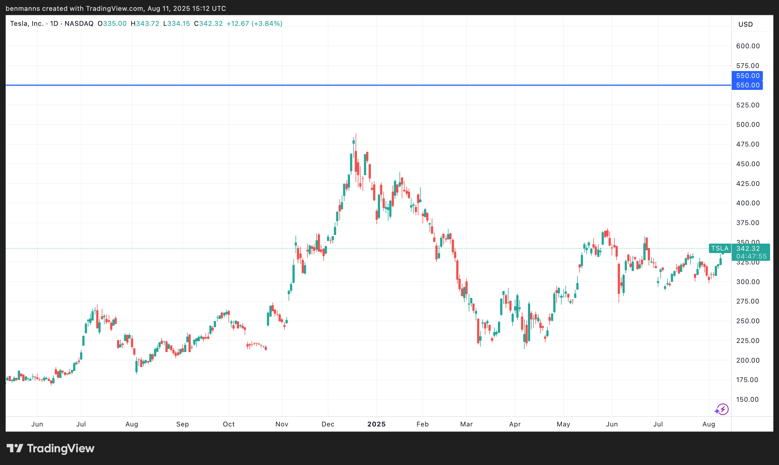Screen dimensions: 779x465
Task: Click the purple lightning bolt icon
Action: [722, 409]
